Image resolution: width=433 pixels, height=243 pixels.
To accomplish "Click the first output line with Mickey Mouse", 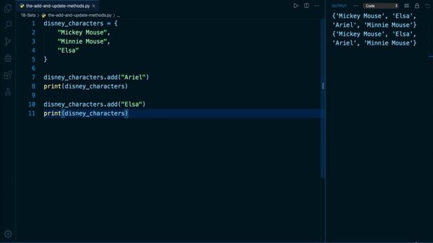I will click(x=374, y=16).
